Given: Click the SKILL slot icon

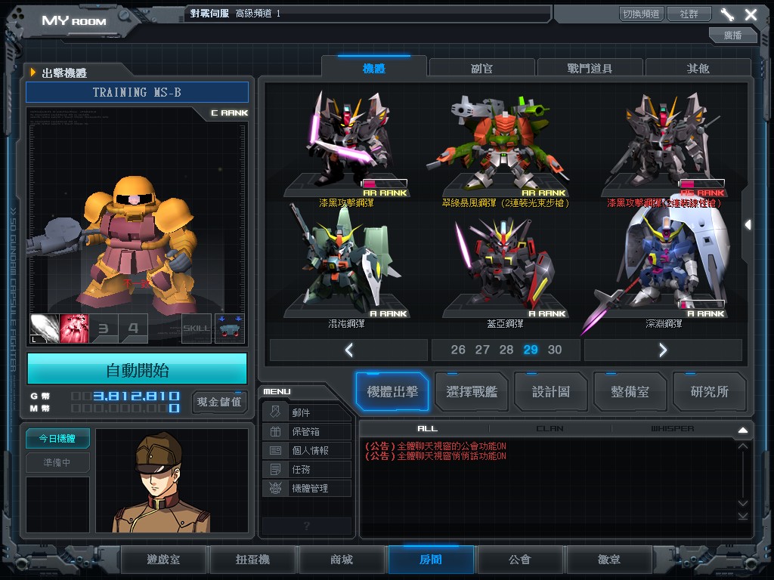Looking at the screenshot, I should point(197,329).
